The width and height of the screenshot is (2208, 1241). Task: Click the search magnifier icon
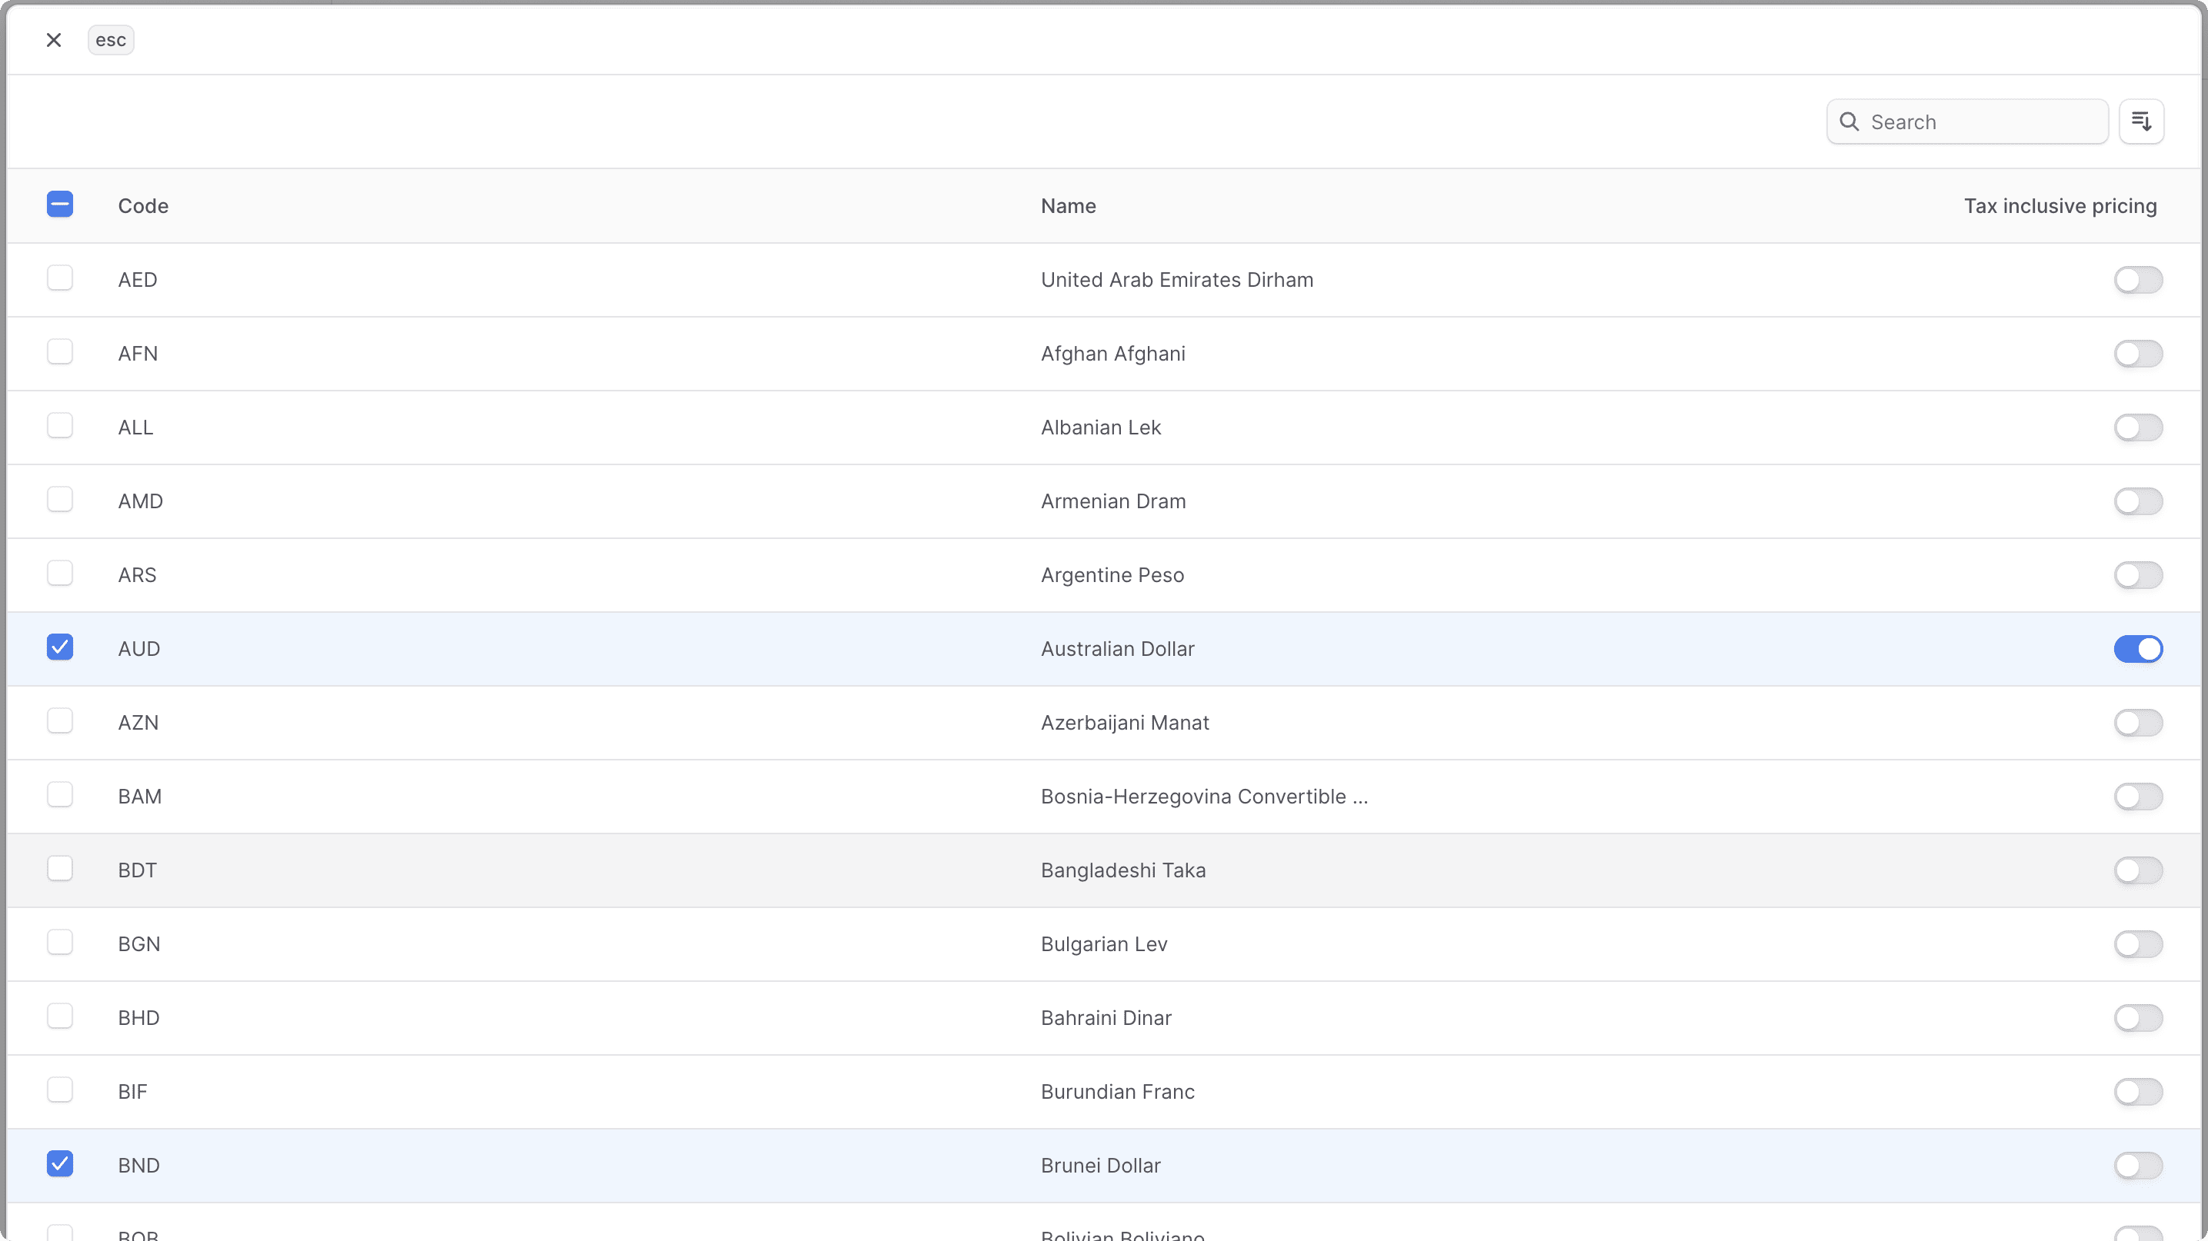pos(1849,121)
